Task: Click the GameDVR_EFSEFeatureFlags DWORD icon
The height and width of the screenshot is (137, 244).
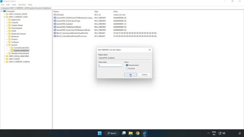Action: click(x=55, y=21)
